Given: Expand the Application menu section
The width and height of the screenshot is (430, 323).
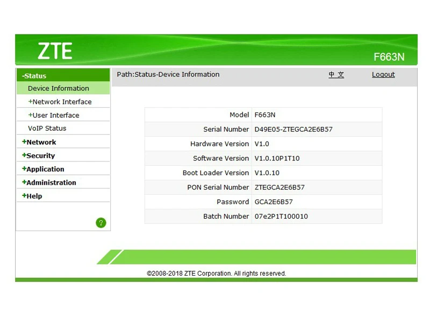Looking at the screenshot, I should click(x=43, y=169).
